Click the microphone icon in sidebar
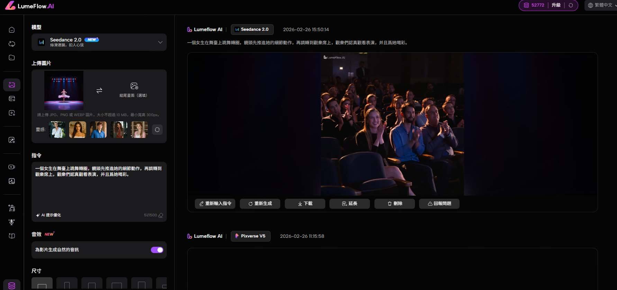Image resolution: width=617 pixels, height=290 pixels. [x=12, y=222]
